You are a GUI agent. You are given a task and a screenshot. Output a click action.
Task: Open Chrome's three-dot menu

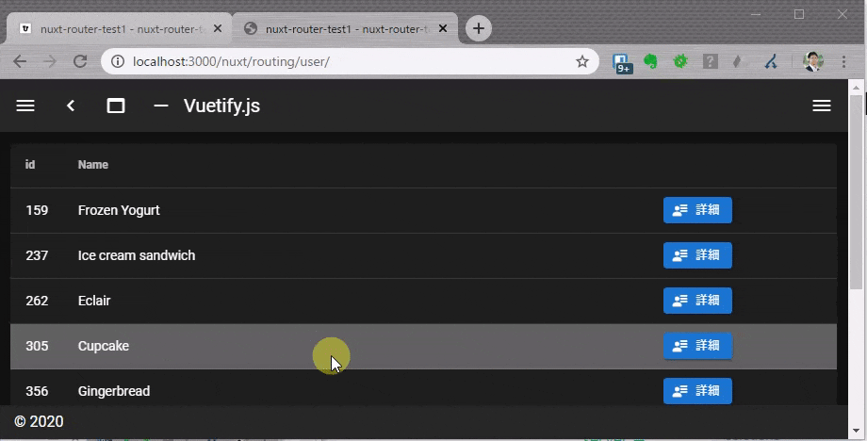click(x=843, y=61)
